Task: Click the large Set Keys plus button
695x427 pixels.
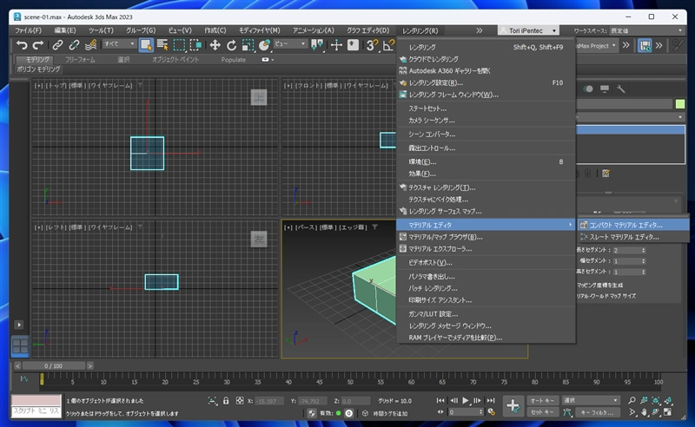Action: tap(513, 406)
